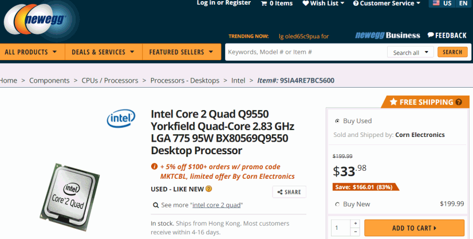The width and height of the screenshot is (473, 239).
Task: Click the Core 2 Quad processor image
Action: click(x=70, y=197)
